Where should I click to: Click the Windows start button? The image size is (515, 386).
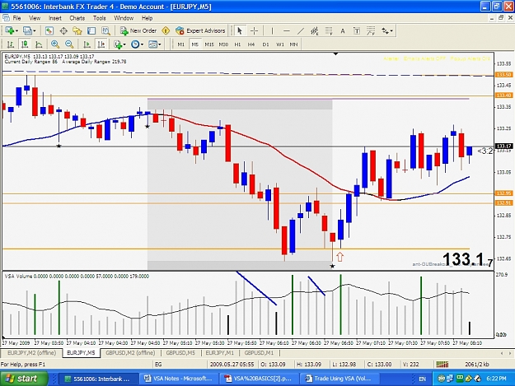click(x=24, y=379)
